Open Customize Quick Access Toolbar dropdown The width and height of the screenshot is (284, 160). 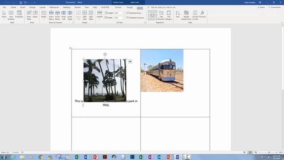coord(35,3)
